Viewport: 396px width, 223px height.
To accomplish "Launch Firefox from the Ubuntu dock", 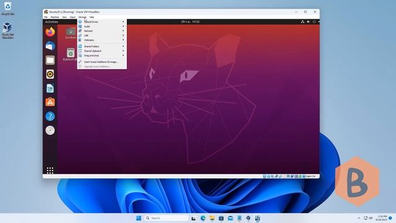I will click(x=50, y=32).
